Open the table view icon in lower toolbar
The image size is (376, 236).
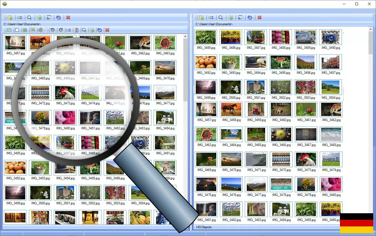(x=32, y=30)
